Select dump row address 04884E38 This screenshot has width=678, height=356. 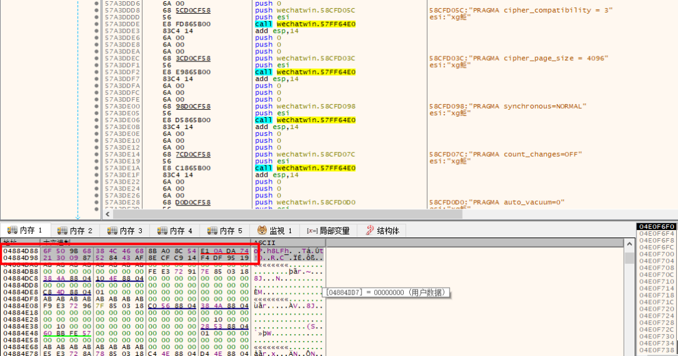tap(21, 326)
